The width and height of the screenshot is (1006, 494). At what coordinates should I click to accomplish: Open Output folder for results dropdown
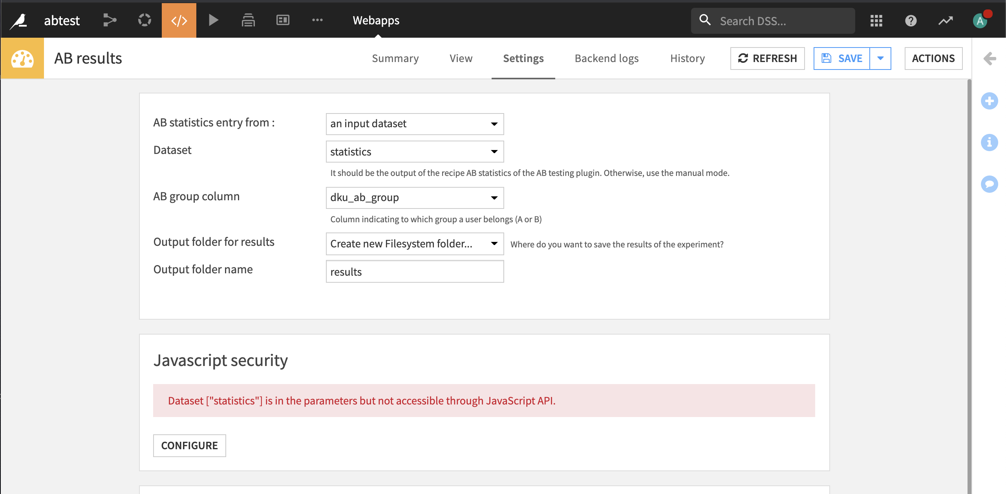[415, 244]
